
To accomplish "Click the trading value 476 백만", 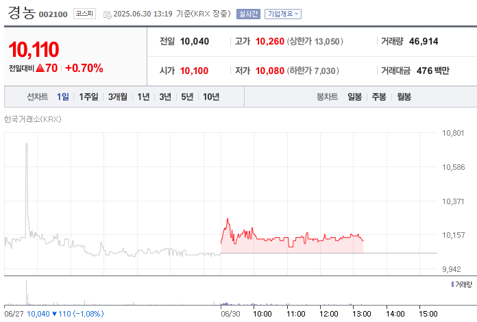I will [432, 71].
